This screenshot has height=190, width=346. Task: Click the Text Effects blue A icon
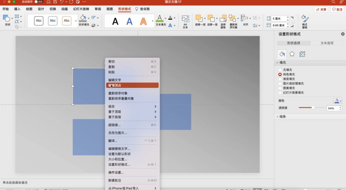click(170, 25)
